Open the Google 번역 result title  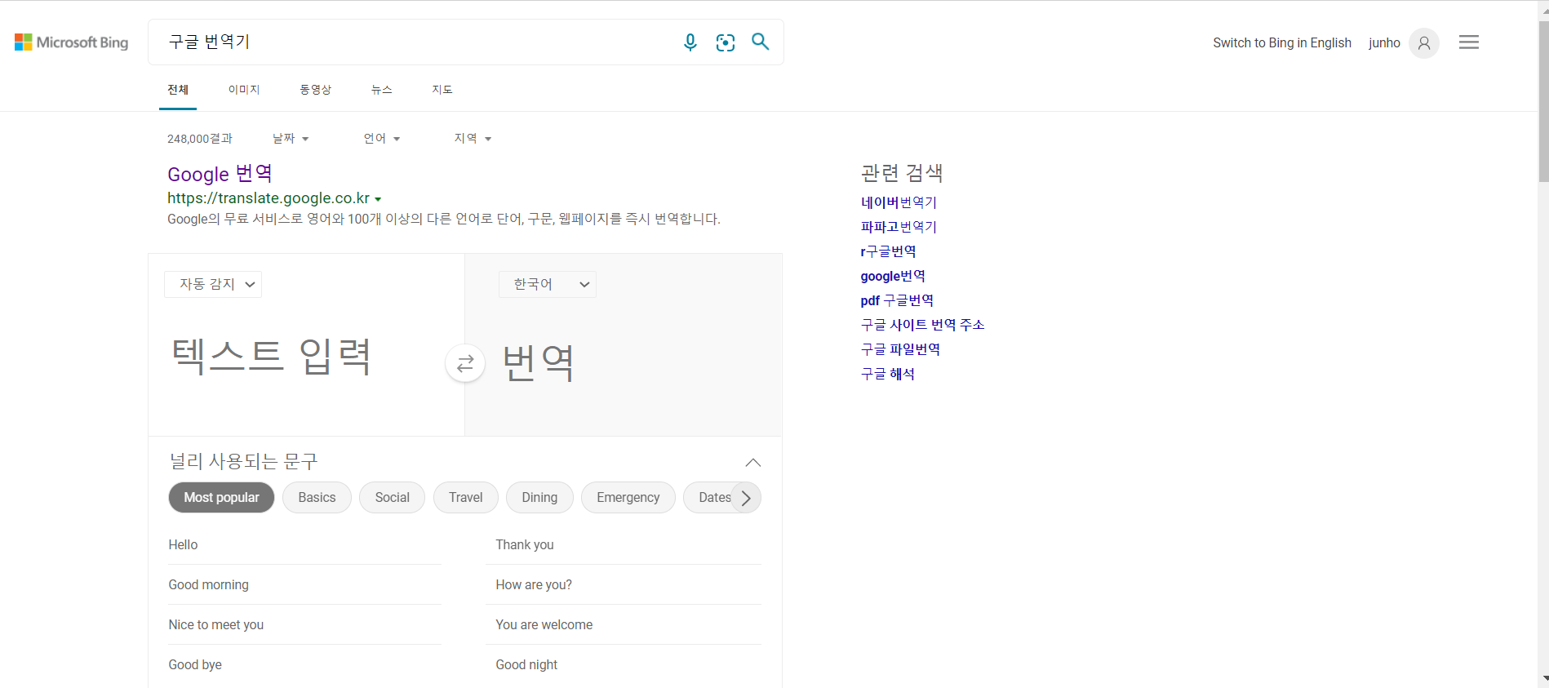coord(220,174)
